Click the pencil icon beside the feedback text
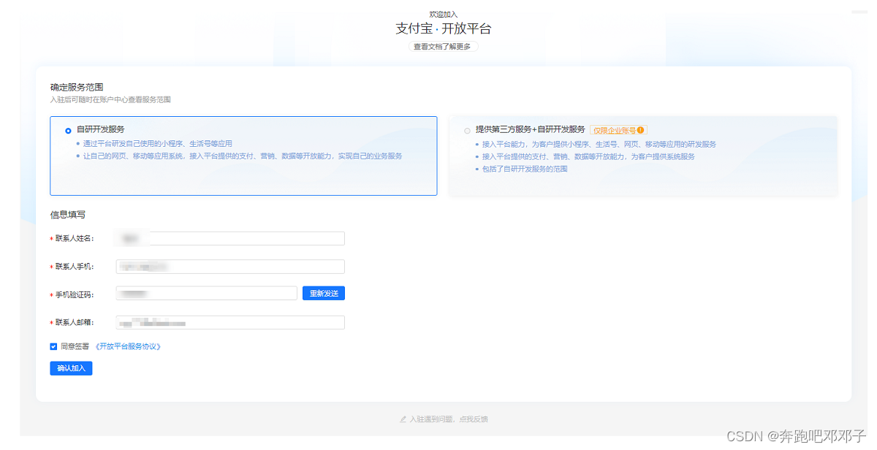 (403, 419)
